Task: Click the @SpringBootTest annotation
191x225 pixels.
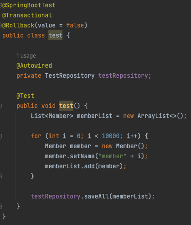Action: pos(29,5)
